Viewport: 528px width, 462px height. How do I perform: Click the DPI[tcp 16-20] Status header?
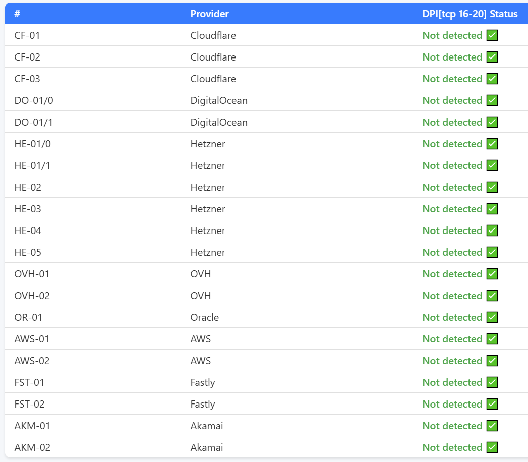tap(470, 14)
